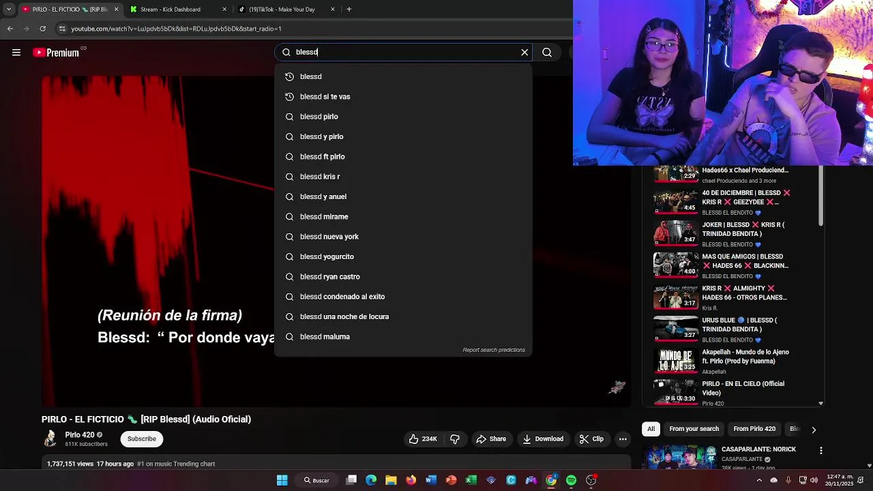Reload the page

tap(42, 29)
